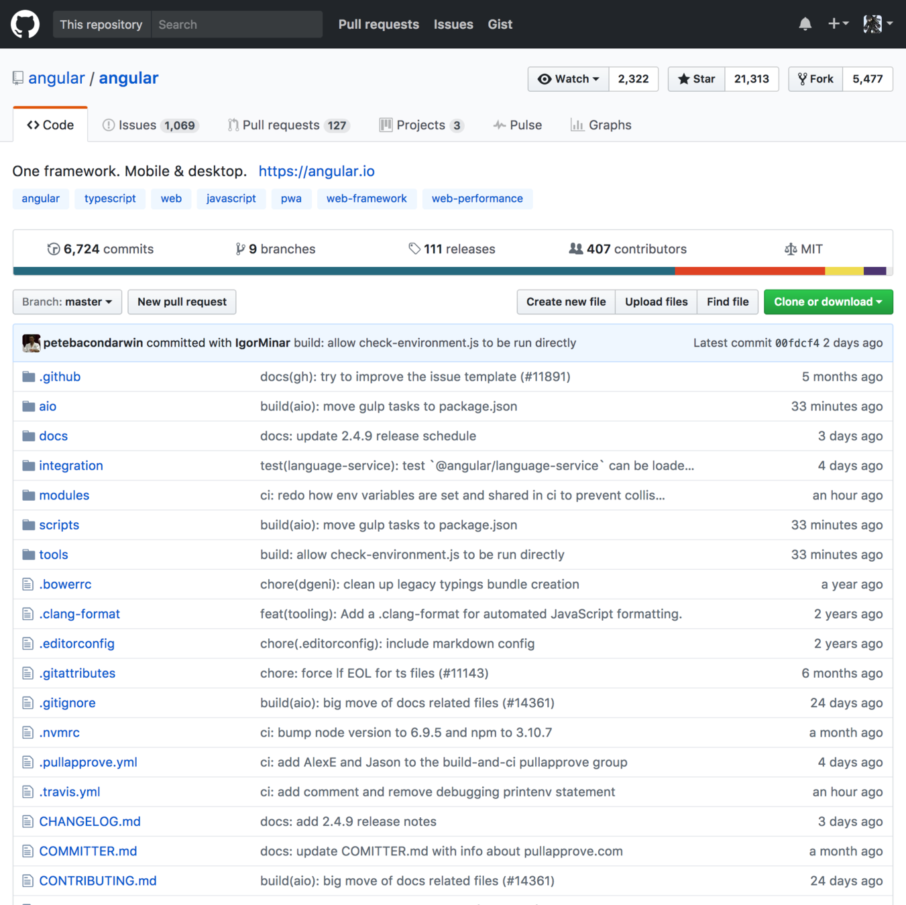Viewport: 906px width, 905px height.
Task: Open the Pulse tab
Action: [x=517, y=125]
